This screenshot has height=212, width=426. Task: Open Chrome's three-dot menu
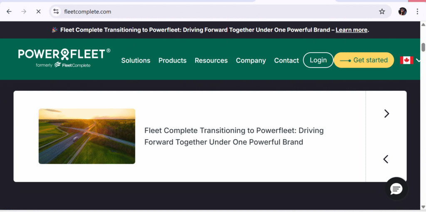pyautogui.click(x=418, y=11)
